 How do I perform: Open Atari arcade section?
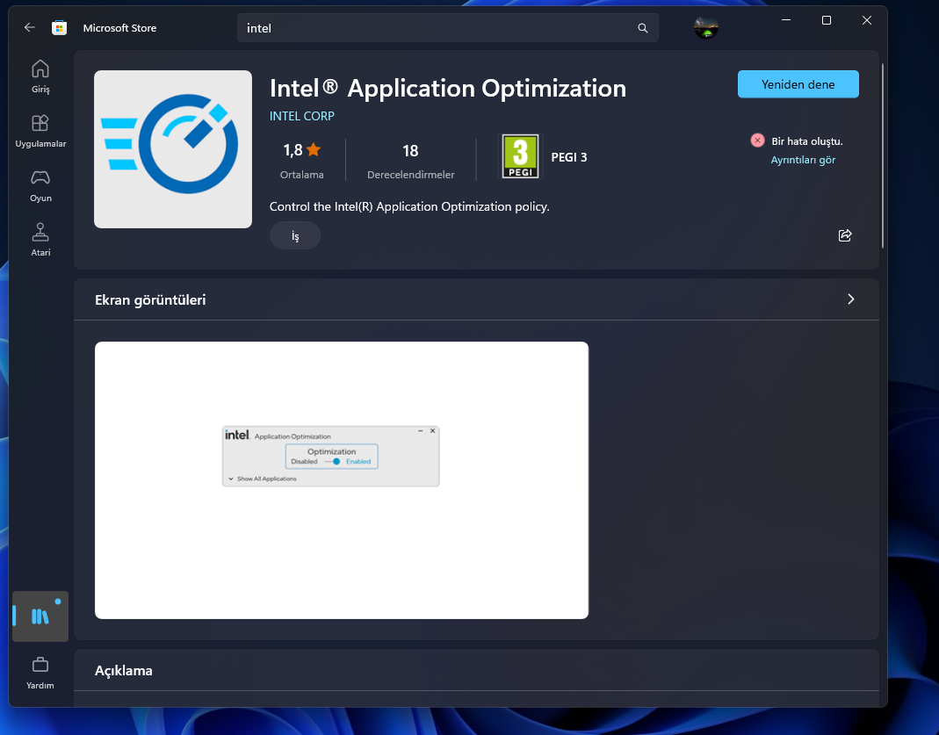40,240
